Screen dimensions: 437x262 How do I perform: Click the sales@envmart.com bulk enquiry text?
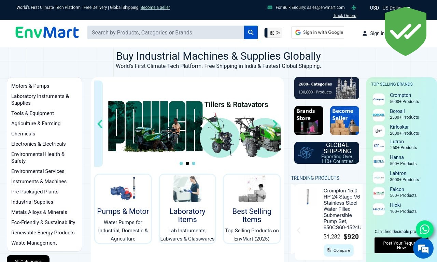(310, 8)
